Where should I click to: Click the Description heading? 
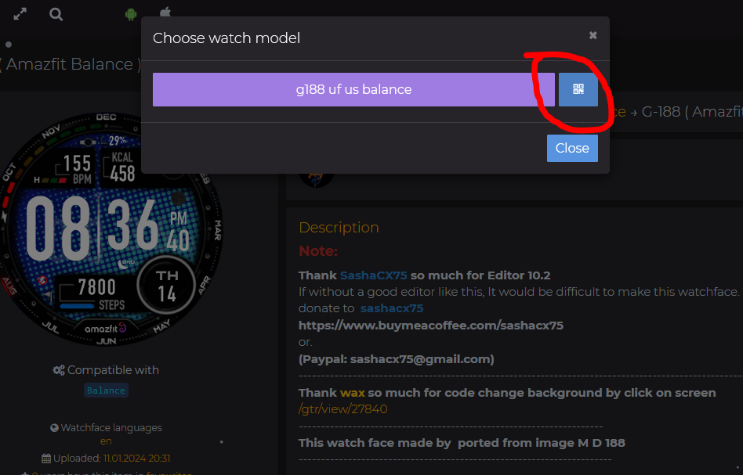pos(339,227)
